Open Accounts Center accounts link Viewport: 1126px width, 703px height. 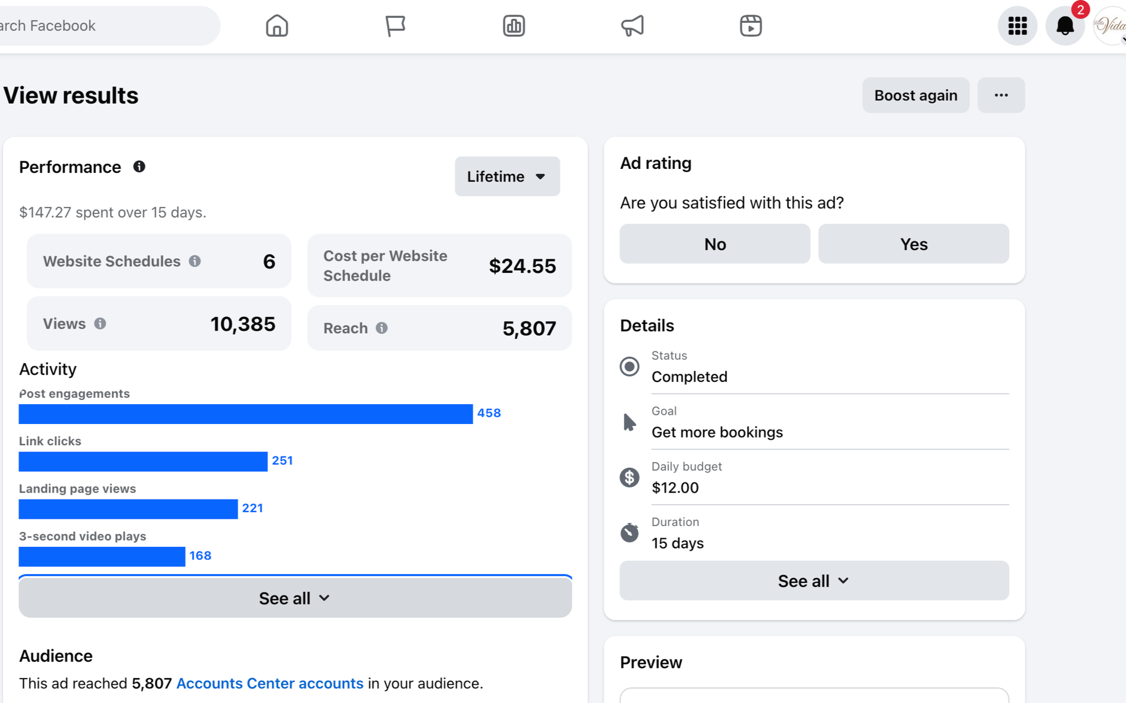[270, 683]
